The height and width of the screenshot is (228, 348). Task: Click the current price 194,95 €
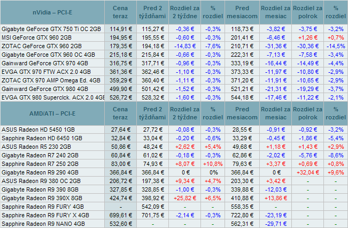coord(120,37)
